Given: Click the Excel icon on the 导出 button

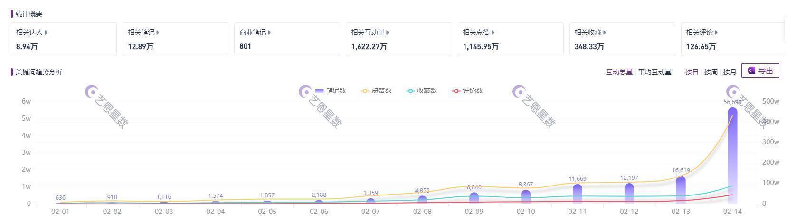Looking at the screenshot, I should pyautogui.click(x=751, y=71).
